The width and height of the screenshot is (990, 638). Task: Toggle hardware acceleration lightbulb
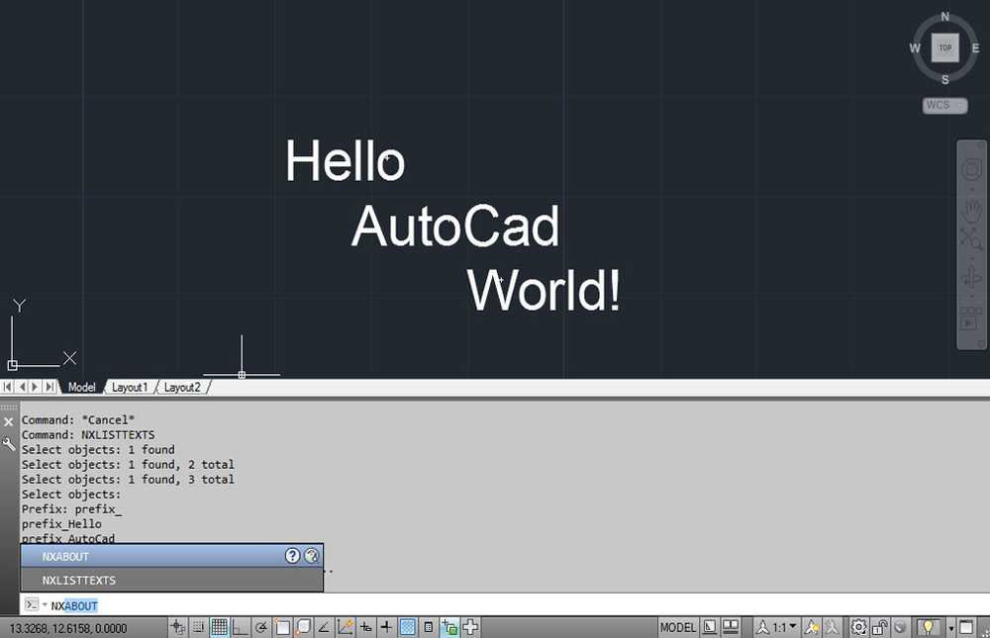pos(930,627)
